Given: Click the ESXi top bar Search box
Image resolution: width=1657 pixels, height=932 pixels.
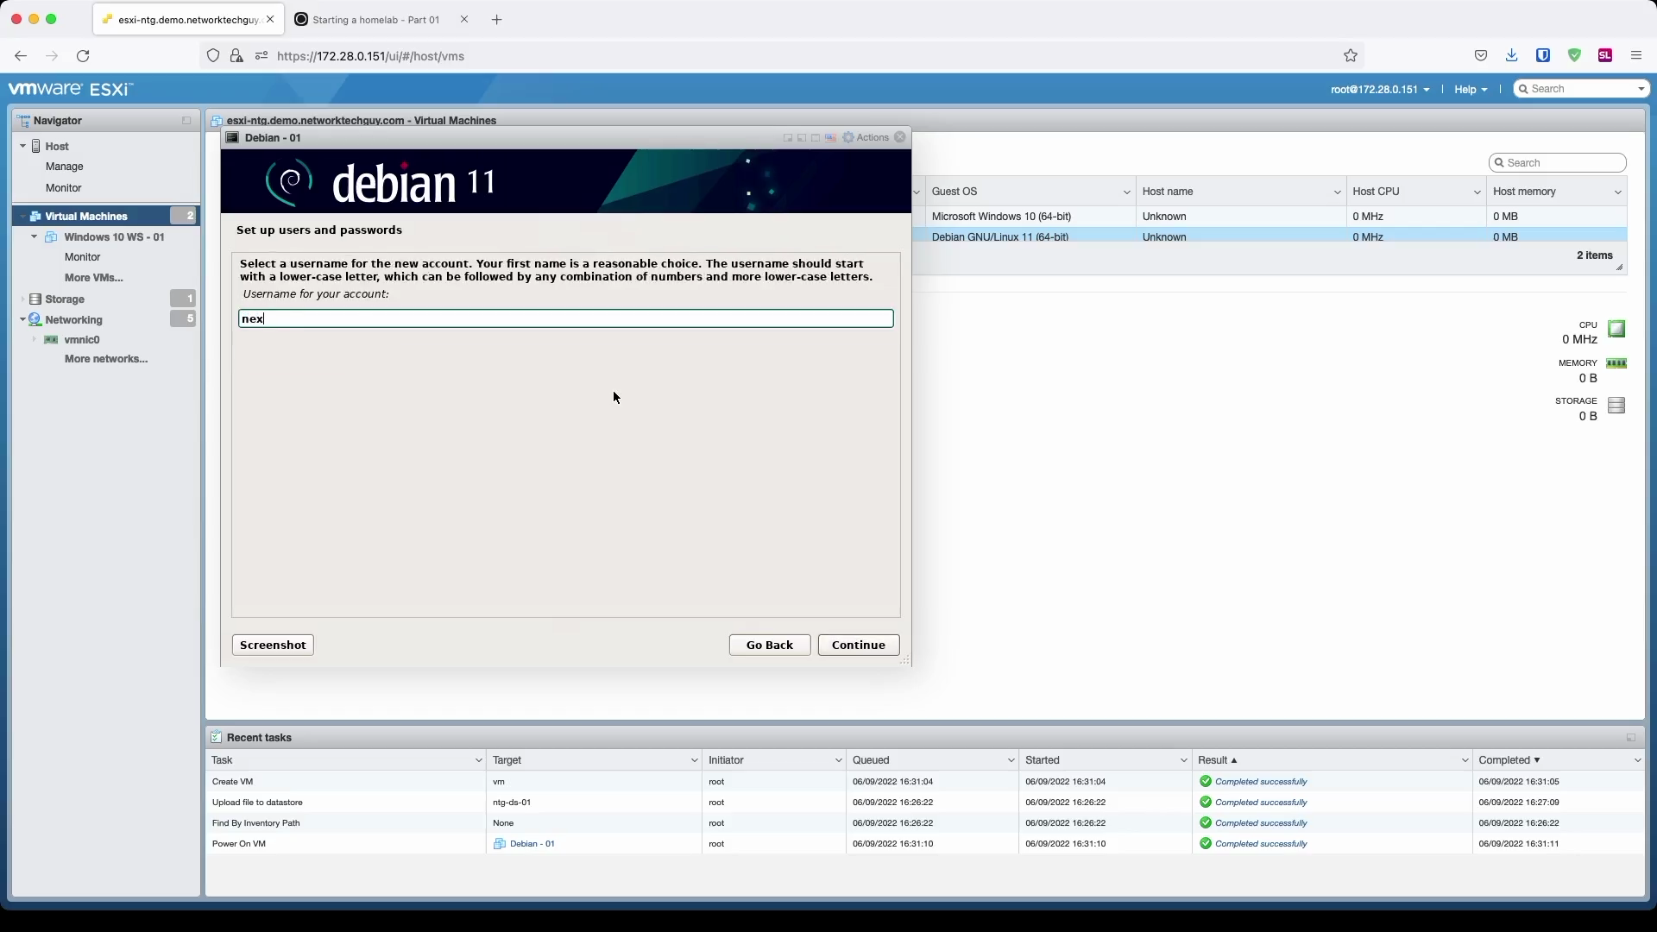Looking at the screenshot, I should point(1581,89).
